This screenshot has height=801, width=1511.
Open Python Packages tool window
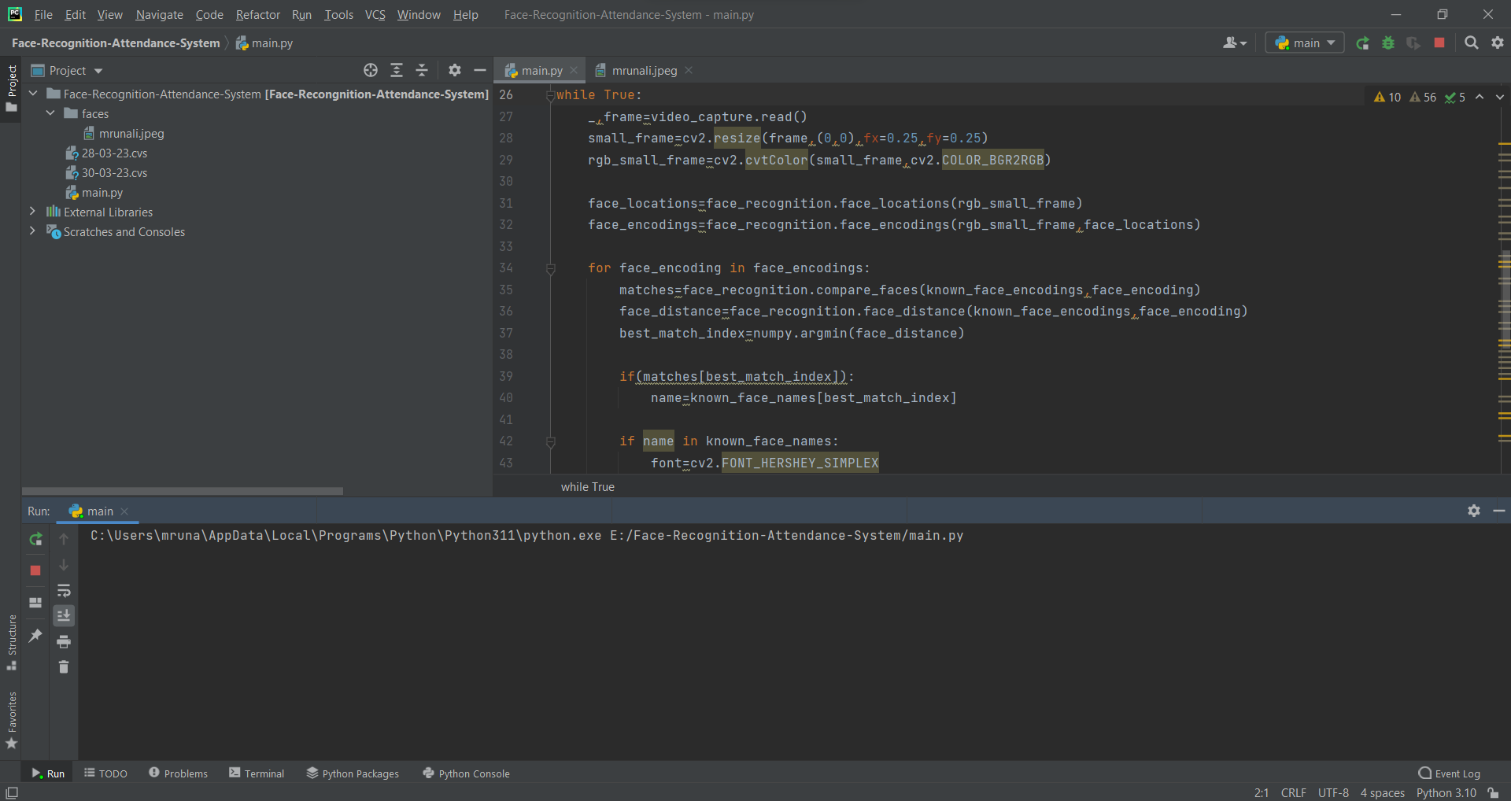(353, 773)
